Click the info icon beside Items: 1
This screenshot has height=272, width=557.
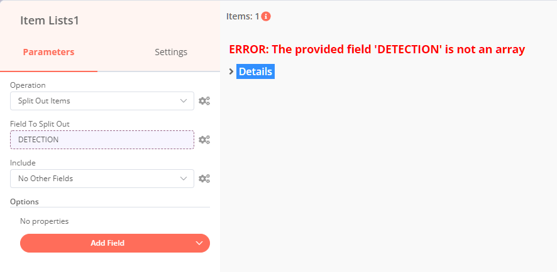click(266, 17)
